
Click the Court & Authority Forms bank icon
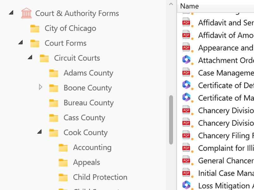(26, 13)
